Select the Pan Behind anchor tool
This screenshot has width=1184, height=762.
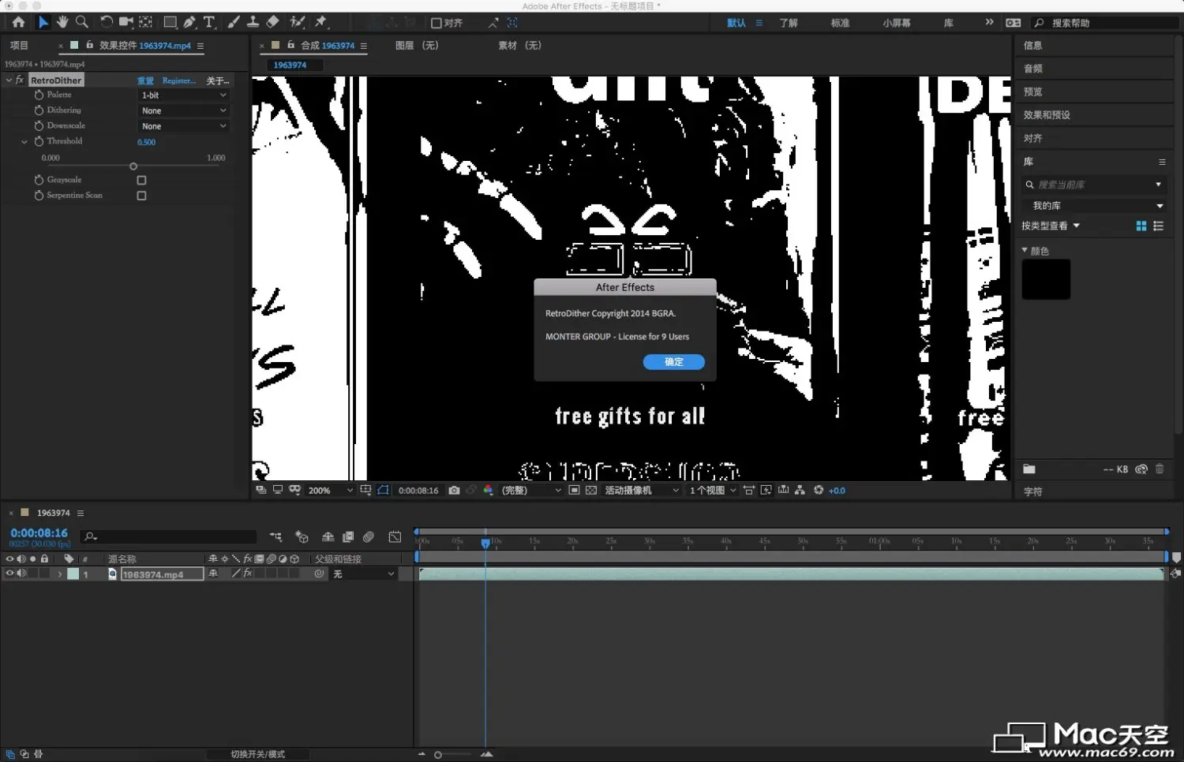tap(146, 22)
